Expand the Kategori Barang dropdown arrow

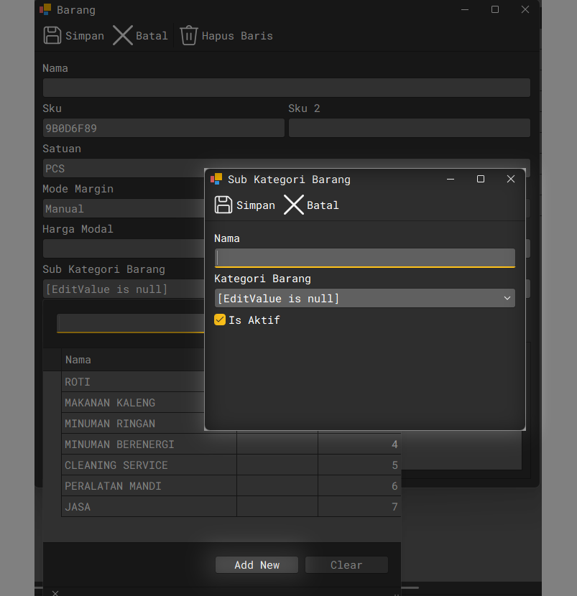coord(507,298)
